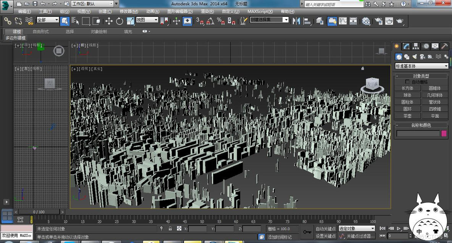This screenshot has width=452, height=243.
Task: Open the Material Editor icon
Action: tap(366, 21)
